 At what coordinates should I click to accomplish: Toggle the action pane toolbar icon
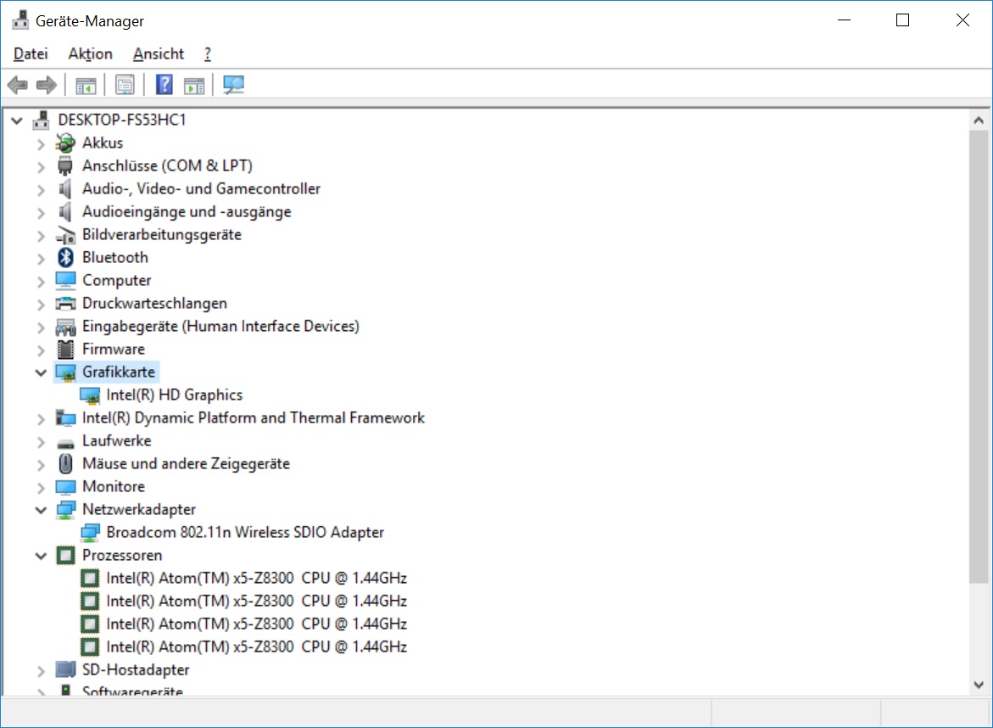(194, 85)
